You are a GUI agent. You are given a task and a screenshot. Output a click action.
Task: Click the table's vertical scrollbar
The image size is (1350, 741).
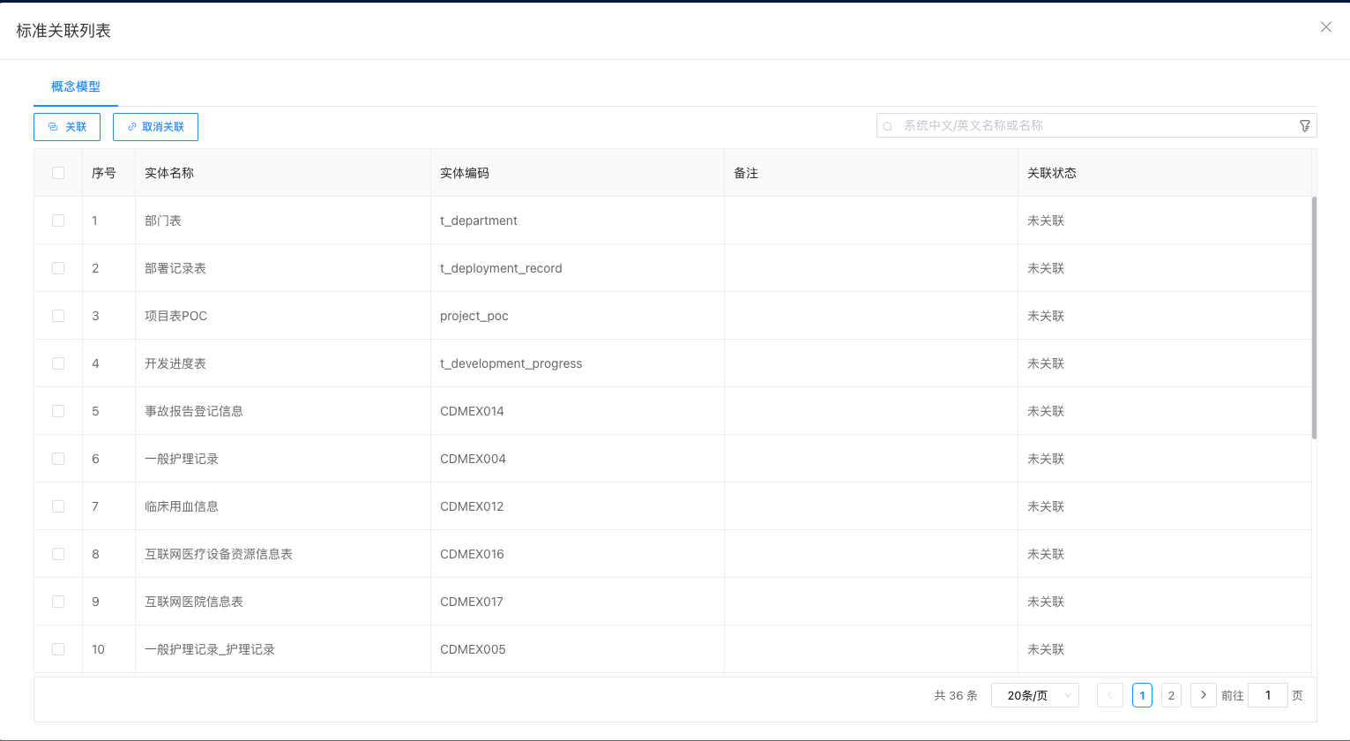coord(1314,318)
